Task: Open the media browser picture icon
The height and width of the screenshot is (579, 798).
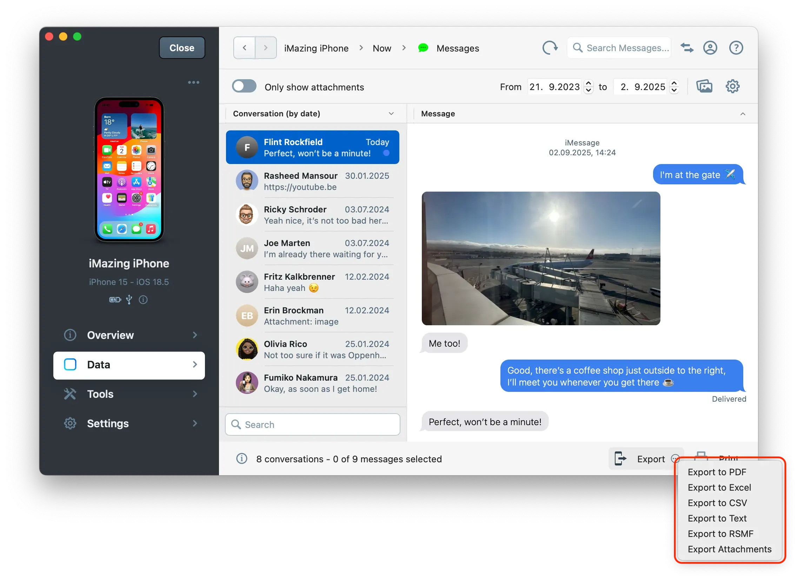Action: coord(705,86)
